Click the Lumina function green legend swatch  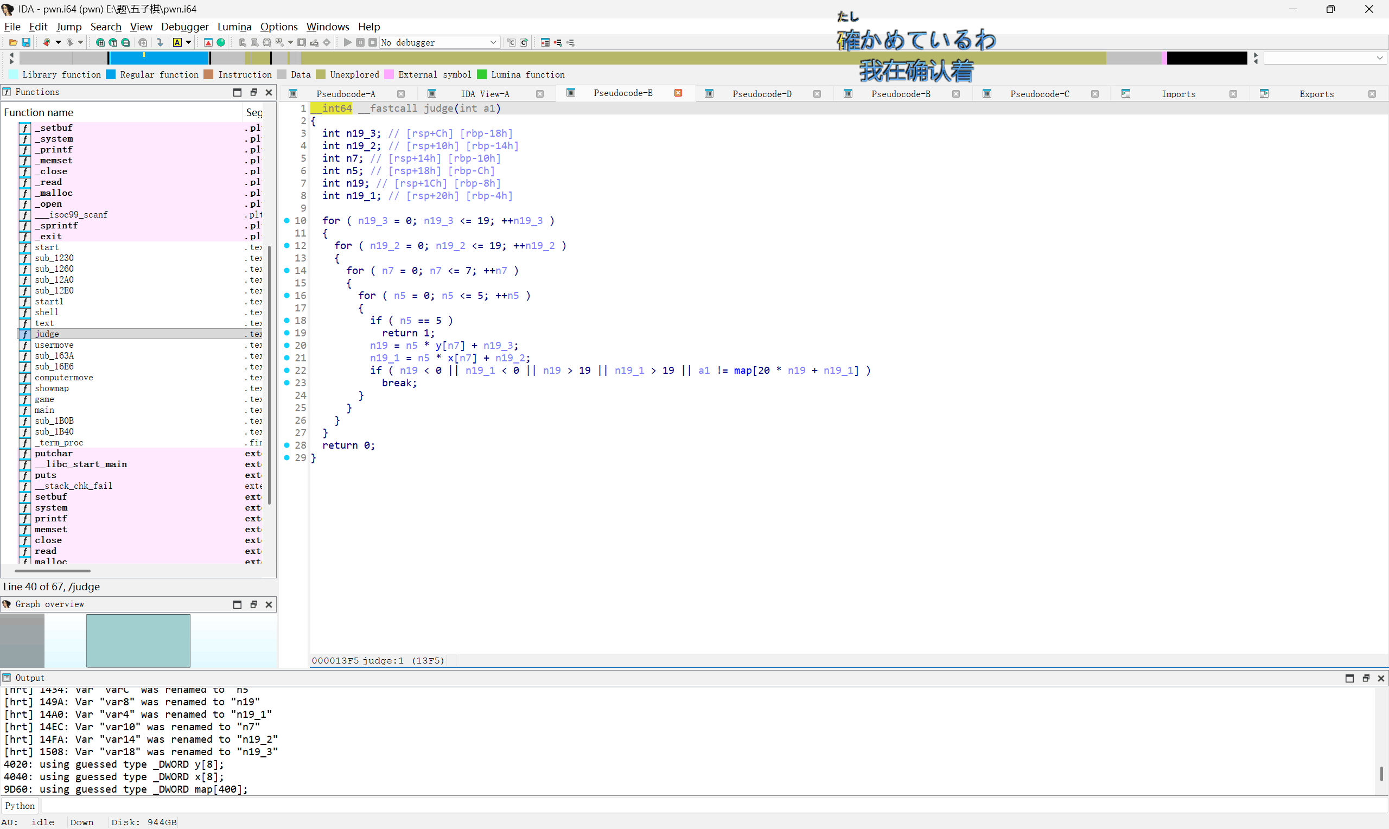click(481, 74)
